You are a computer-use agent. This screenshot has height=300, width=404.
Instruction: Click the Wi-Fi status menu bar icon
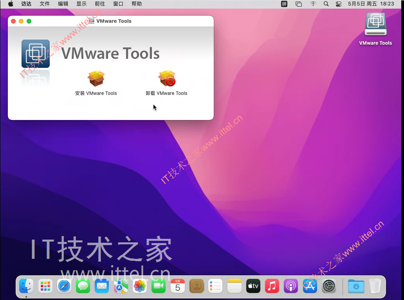(x=313, y=4)
